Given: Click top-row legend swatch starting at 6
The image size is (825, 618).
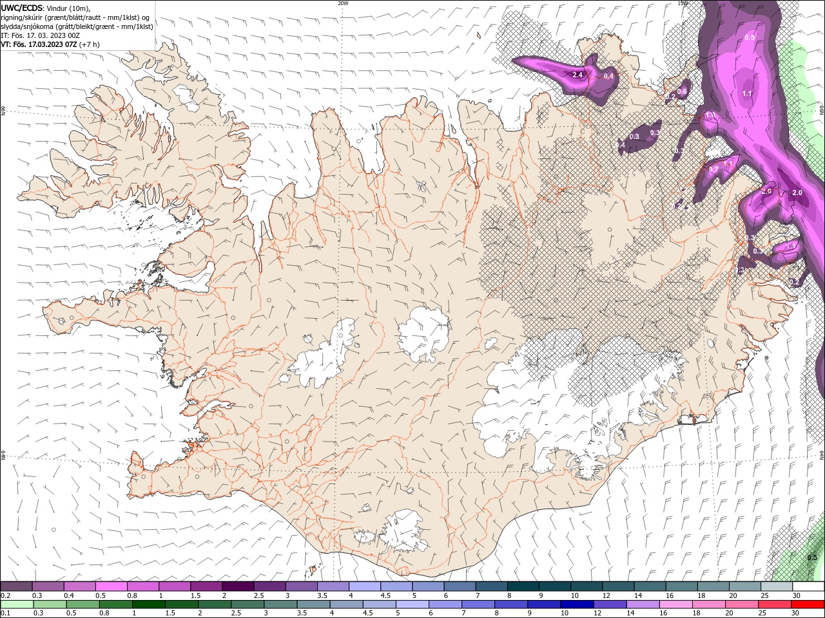Looking at the screenshot, I should pyautogui.click(x=460, y=586).
